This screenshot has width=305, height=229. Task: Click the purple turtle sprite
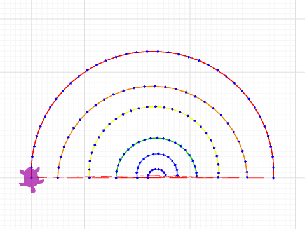click(x=31, y=179)
